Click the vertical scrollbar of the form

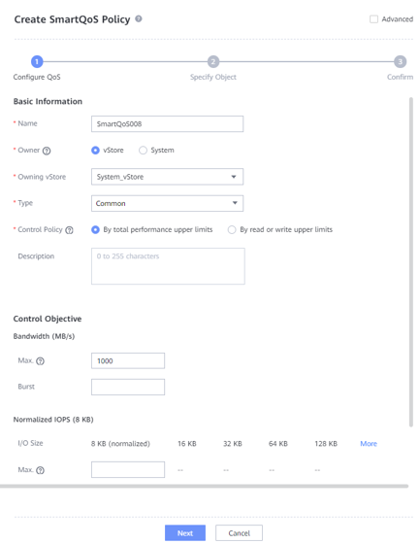pyautogui.click(x=411, y=262)
